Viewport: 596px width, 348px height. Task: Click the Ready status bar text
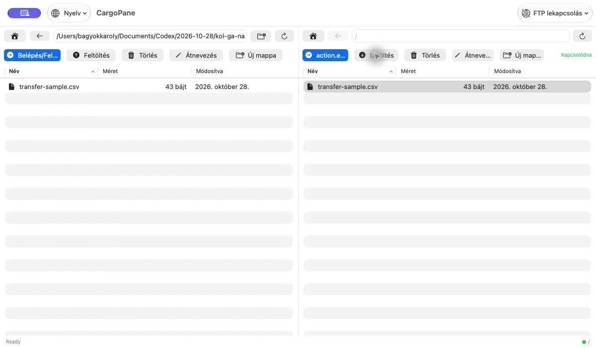13,342
